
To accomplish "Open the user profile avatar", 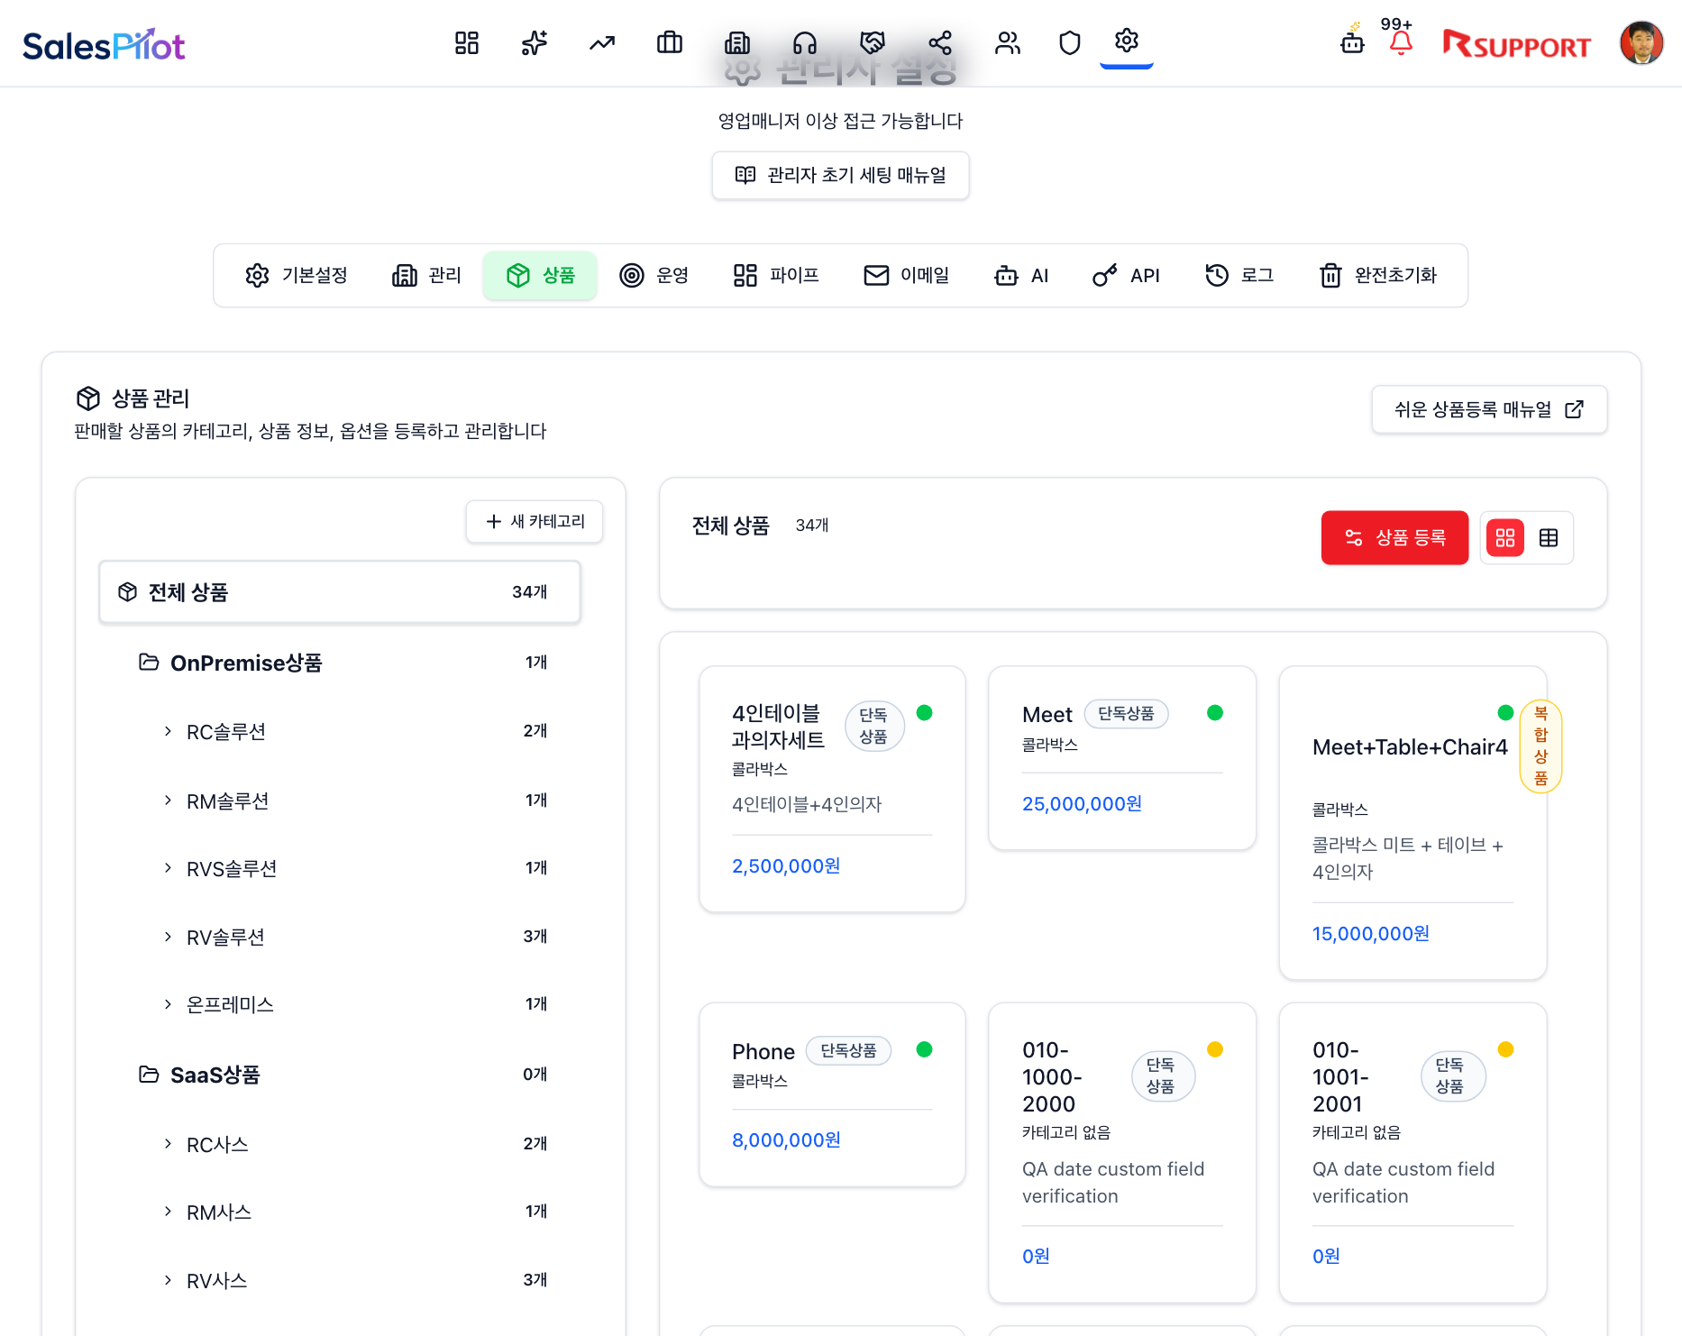I will (x=1641, y=43).
